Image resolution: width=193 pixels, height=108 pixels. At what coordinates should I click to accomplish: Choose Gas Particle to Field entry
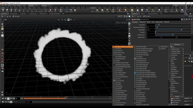(141, 67)
